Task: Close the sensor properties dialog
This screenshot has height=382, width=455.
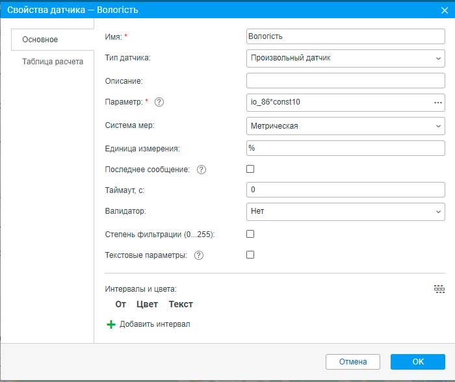Action: point(444,10)
